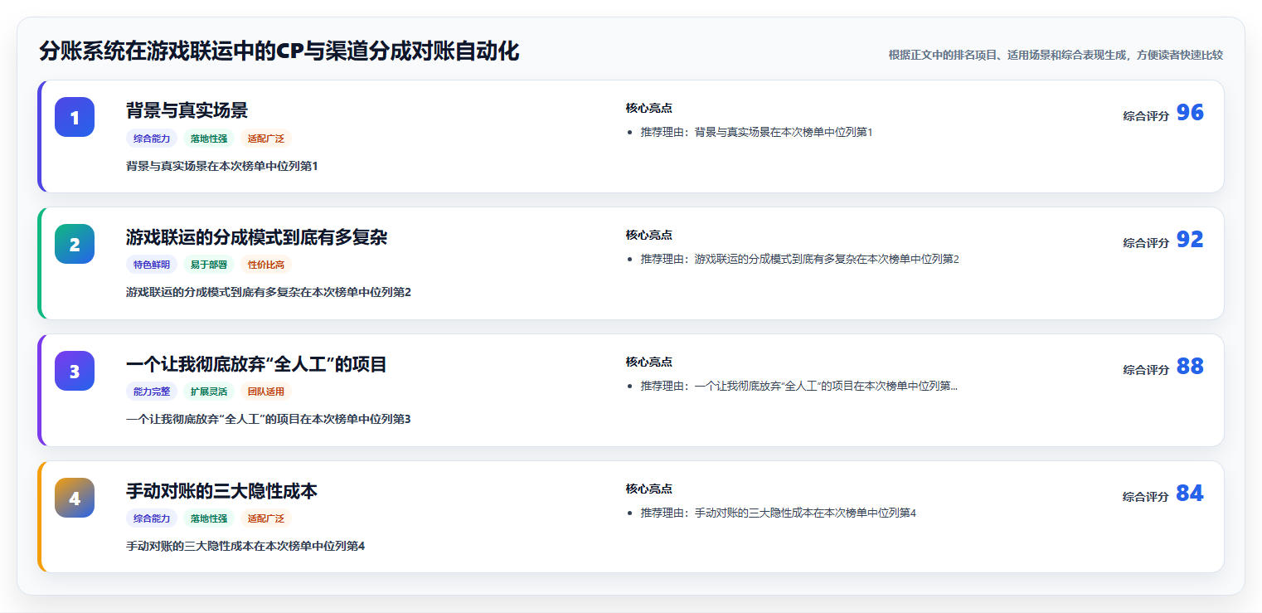
Task: Select the 落地性强 tag under 手动对账的三大隐性成本
Action: pos(209,518)
